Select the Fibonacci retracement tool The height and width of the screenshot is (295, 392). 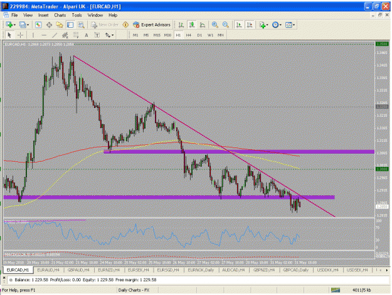[76, 35]
